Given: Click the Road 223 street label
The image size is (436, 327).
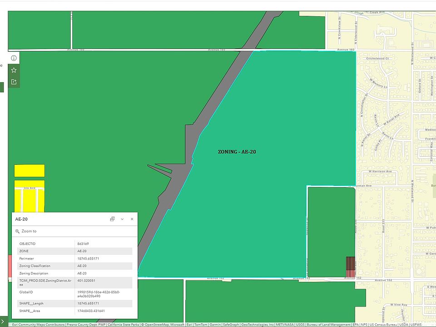Looking at the screenshot, I should click(x=383, y=226).
